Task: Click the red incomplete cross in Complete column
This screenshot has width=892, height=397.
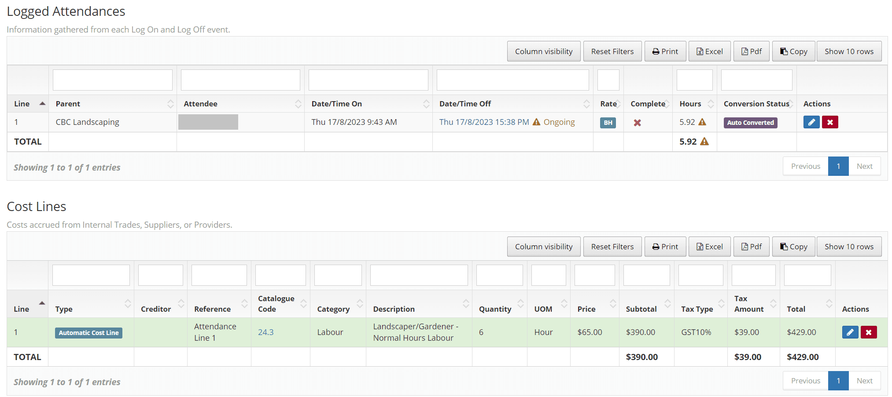Action: (637, 123)
